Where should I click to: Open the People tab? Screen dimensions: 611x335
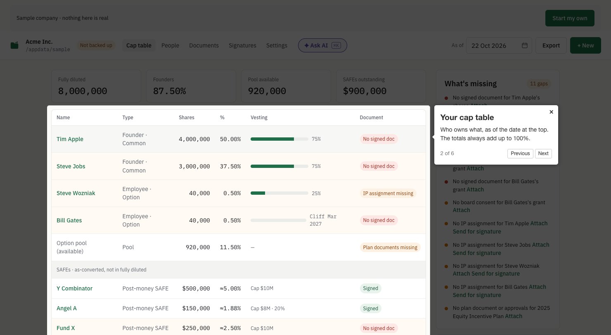tap(170, 45)
